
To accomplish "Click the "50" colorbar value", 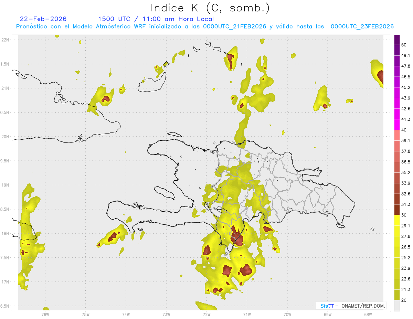I will coord(404,45).
